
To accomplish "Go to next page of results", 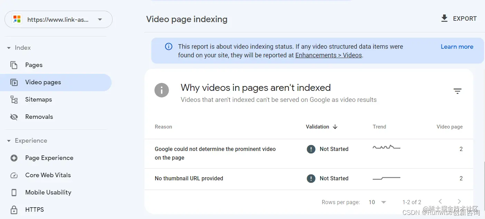I will [459, 202].
